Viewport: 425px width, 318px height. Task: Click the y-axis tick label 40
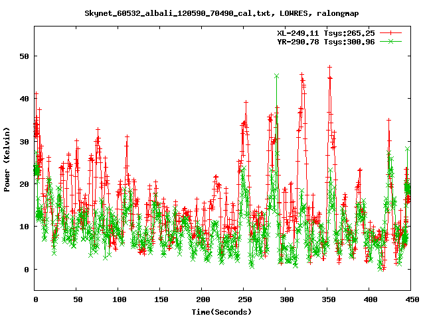[24, 99]
